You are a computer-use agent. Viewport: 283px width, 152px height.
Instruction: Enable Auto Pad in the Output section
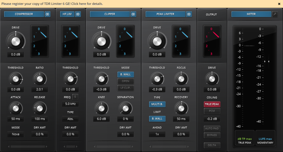[212, 129]
